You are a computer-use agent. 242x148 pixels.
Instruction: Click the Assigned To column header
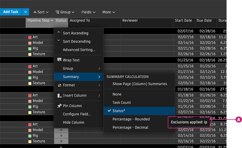(x=94, y=23)
